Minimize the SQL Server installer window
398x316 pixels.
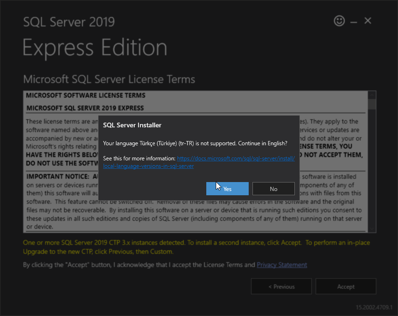(354, 22)
